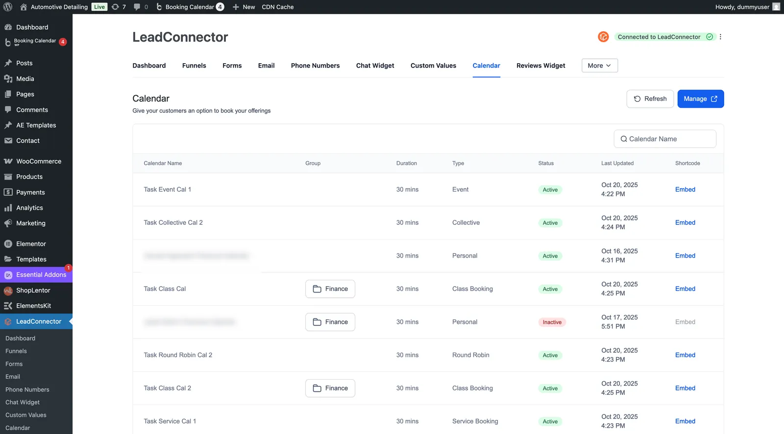
Task: Click the Refresh button
Action: coord(650,99)
